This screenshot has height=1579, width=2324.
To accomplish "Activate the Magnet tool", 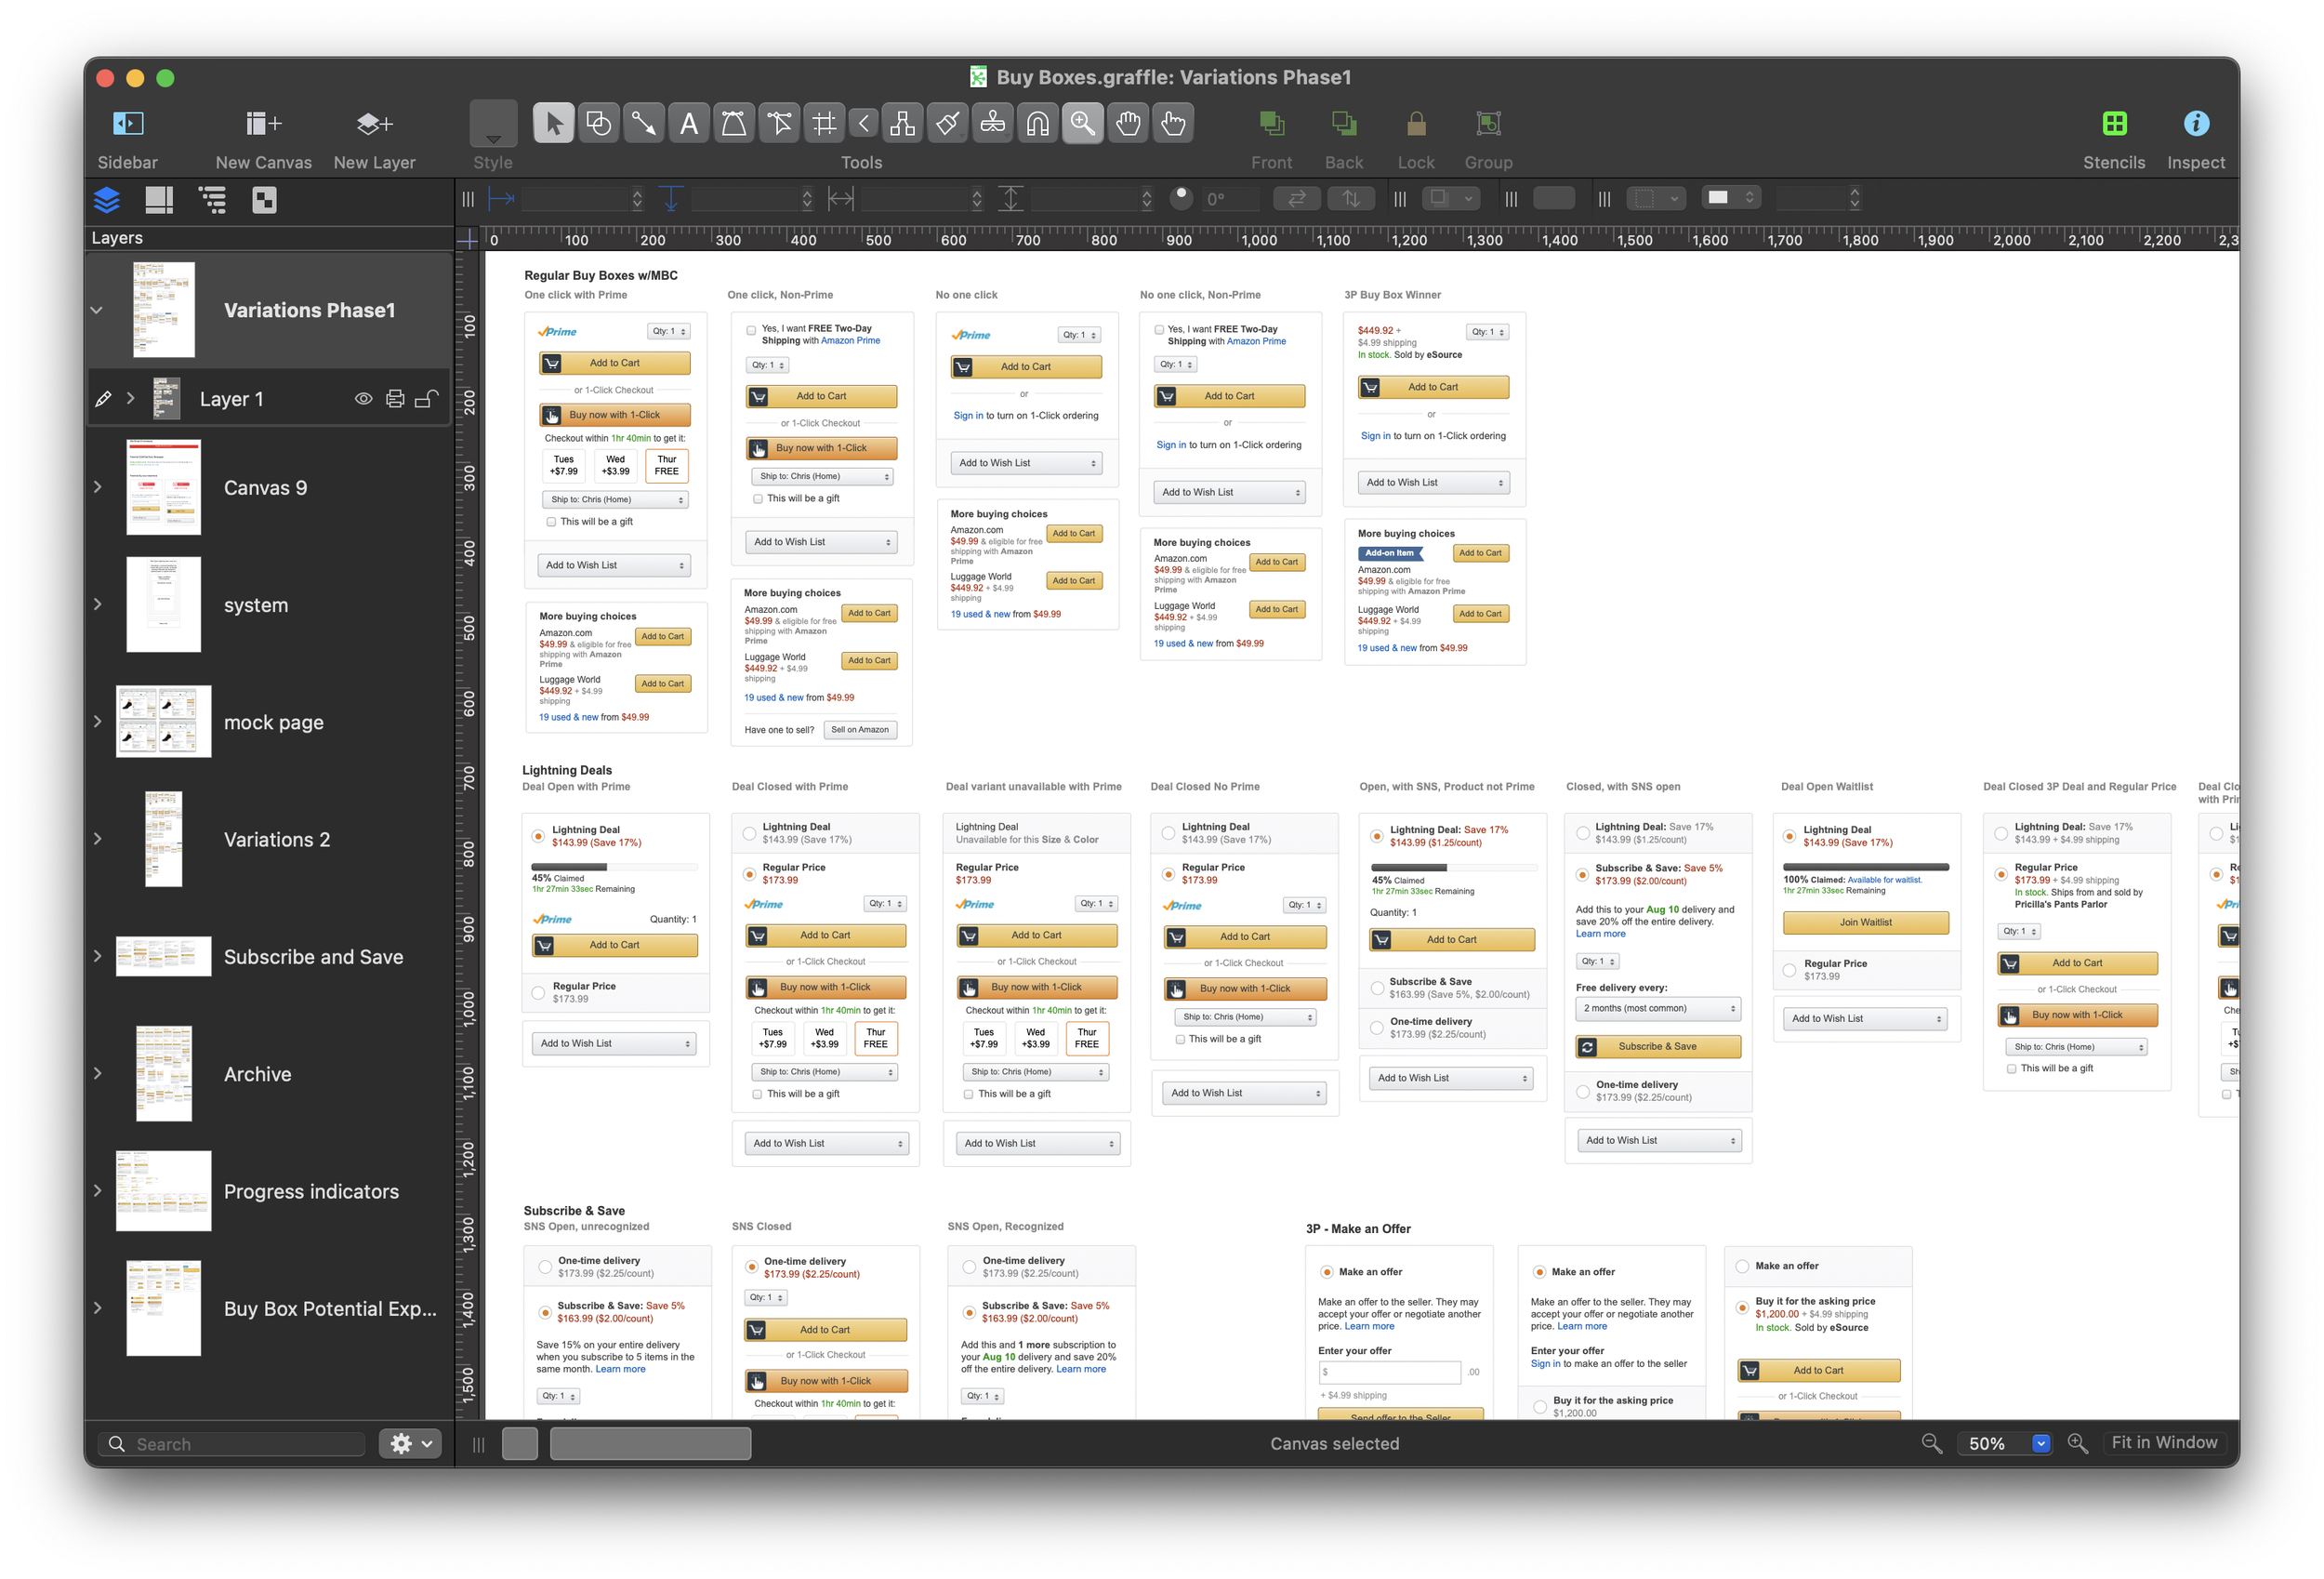I will coord(1037,124).
